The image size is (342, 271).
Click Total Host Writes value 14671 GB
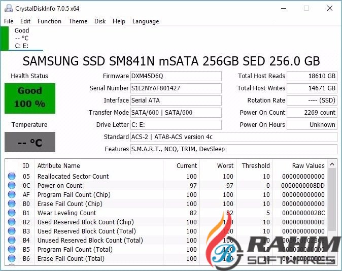click(x=312, y=88)
